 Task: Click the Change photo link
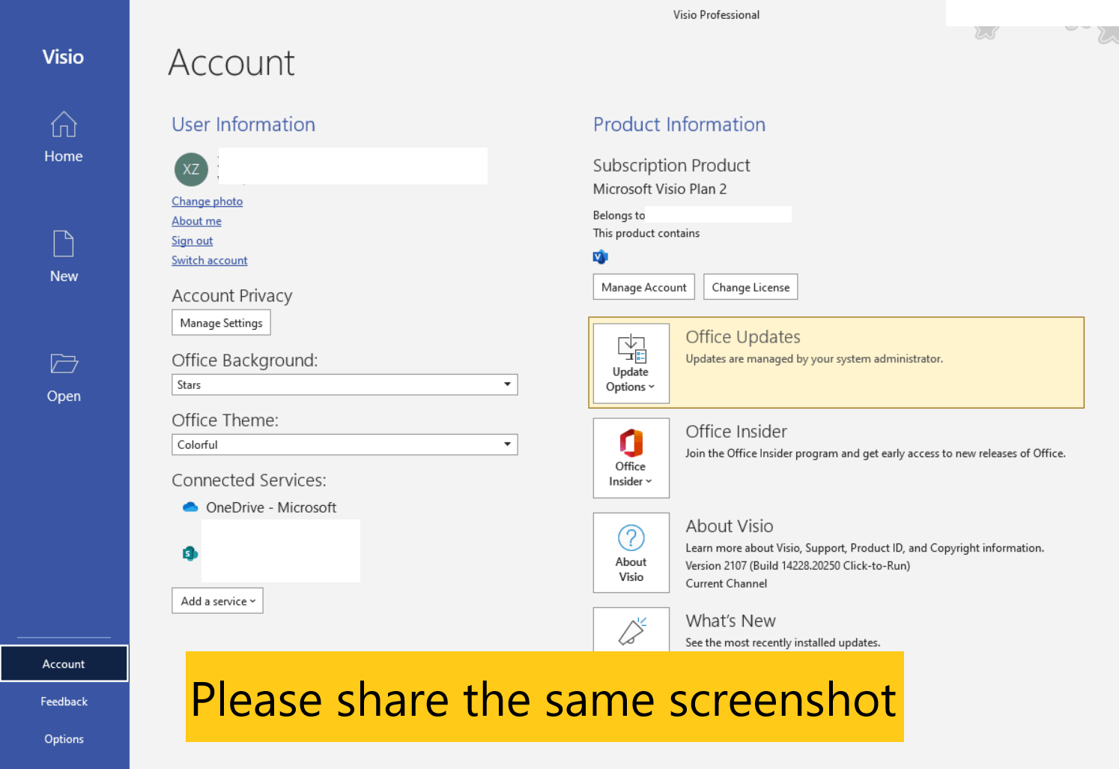[x=207, y=202]
